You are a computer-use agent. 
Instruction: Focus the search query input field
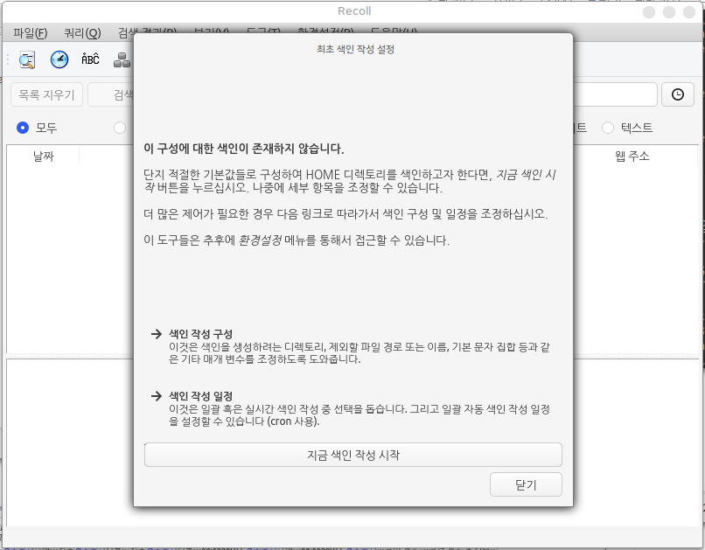[x=612, y=94]
